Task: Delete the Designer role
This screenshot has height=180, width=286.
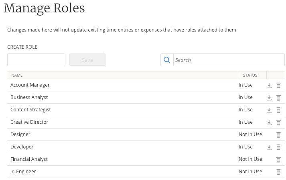Action: 278,135
